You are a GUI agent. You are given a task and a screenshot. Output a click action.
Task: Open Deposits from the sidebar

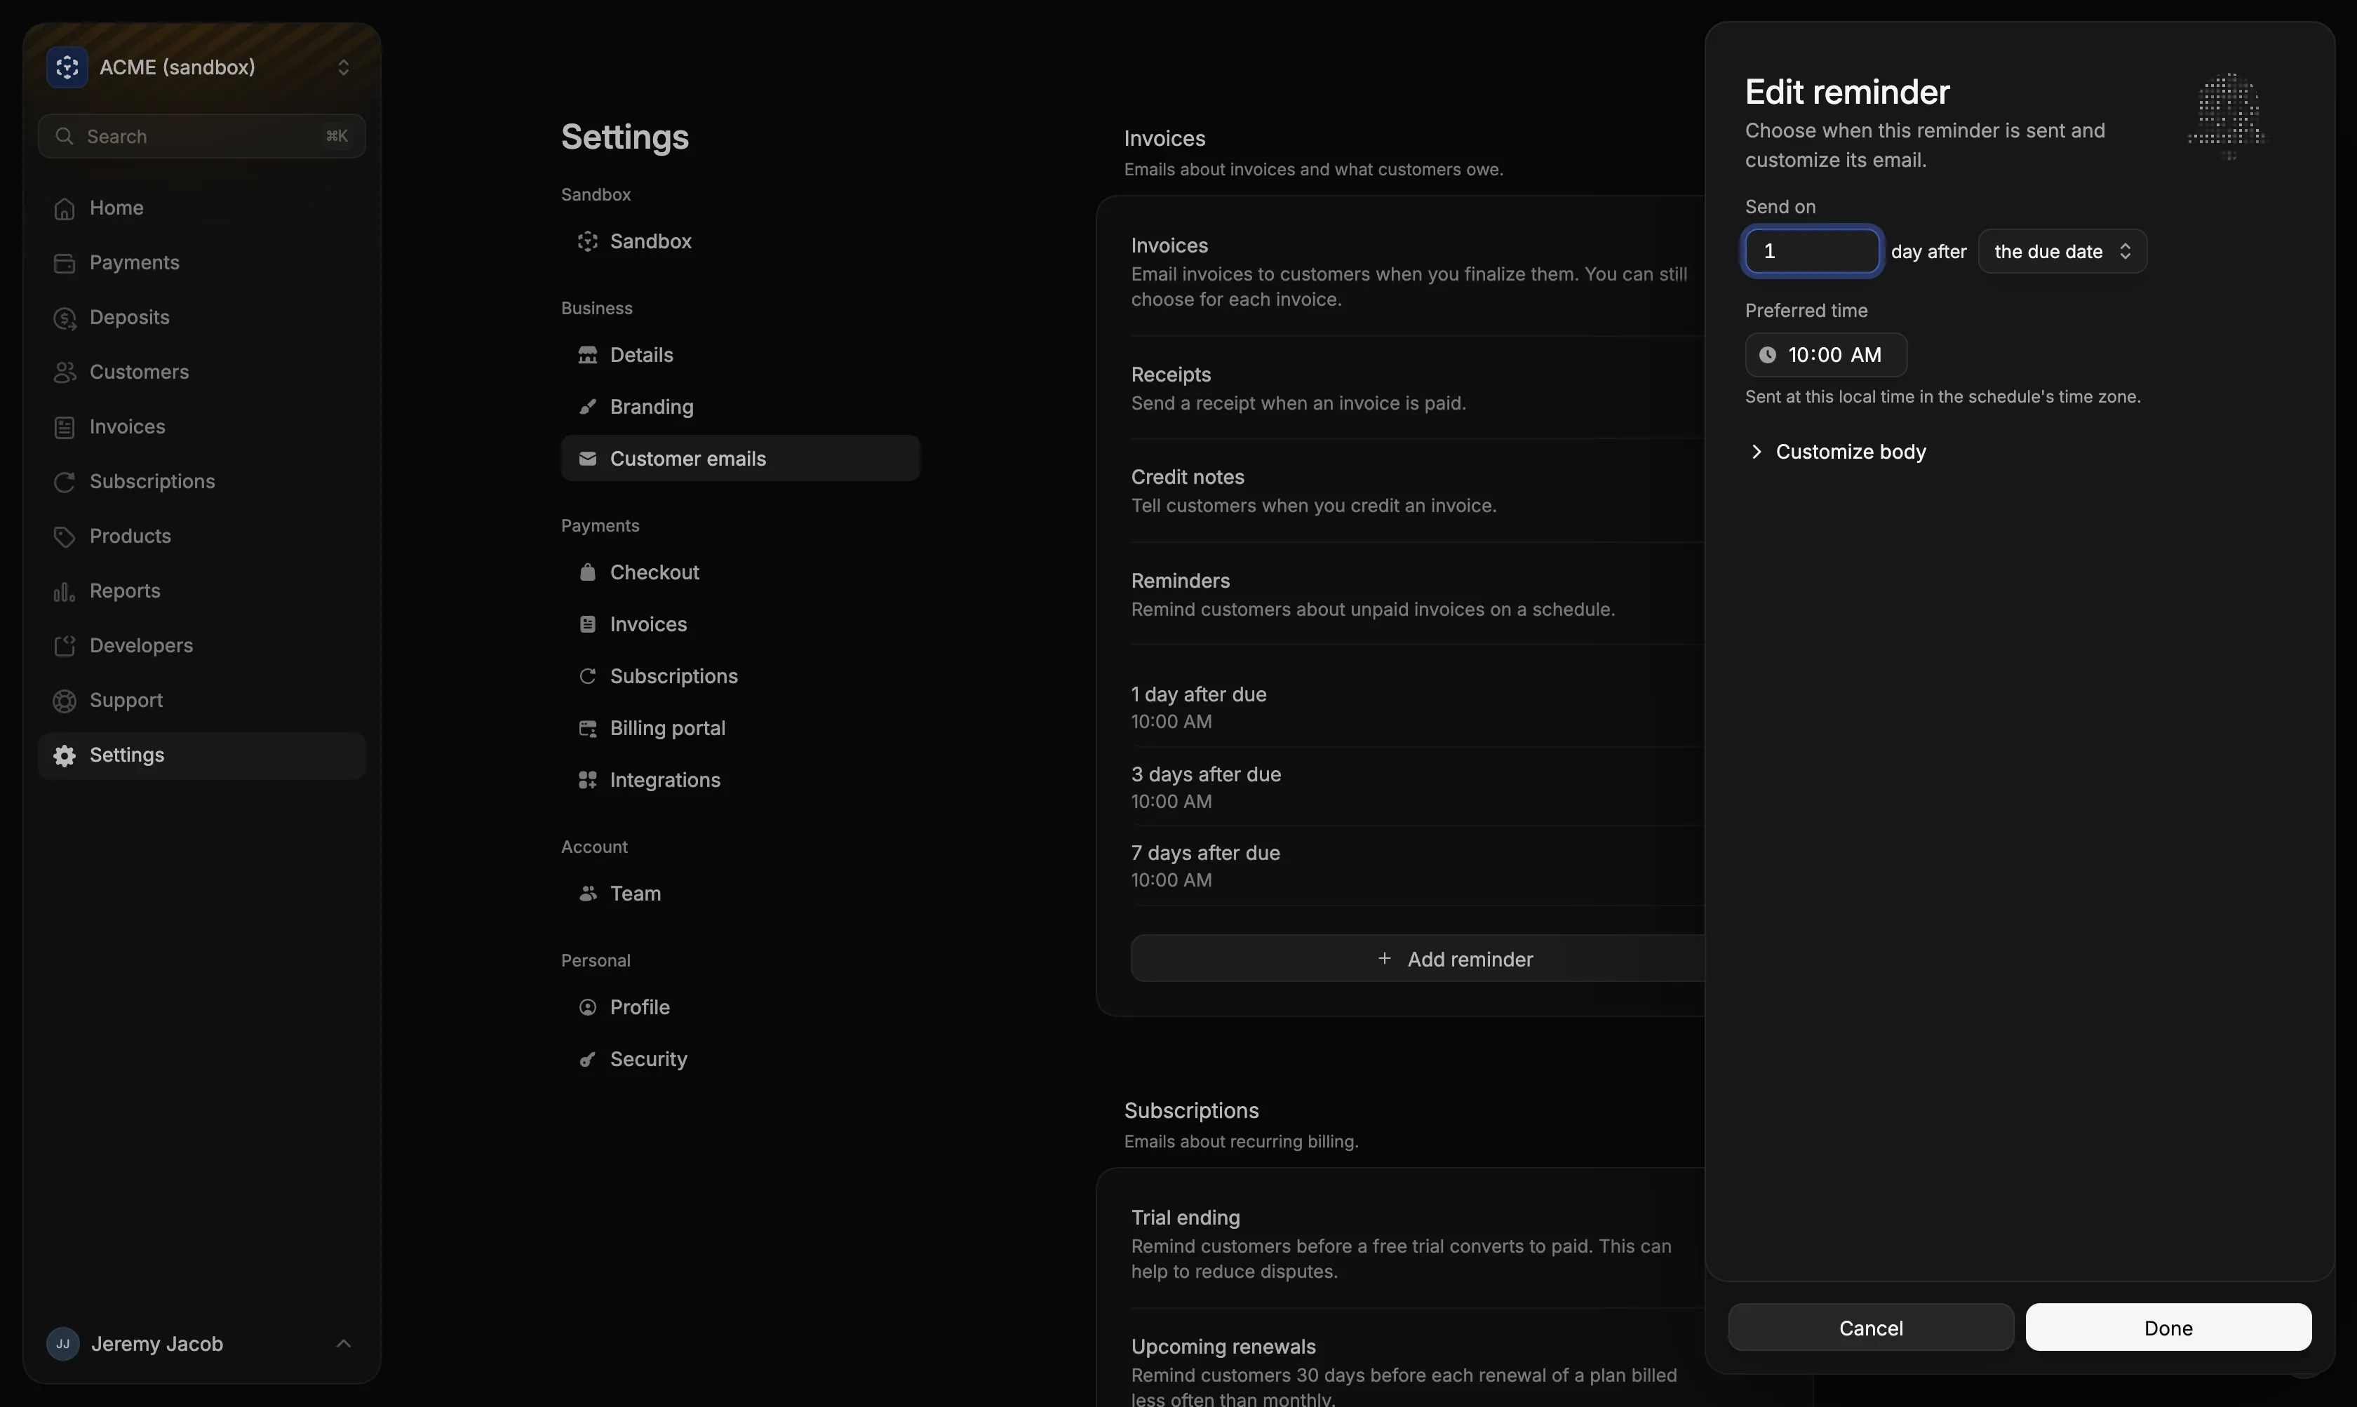pyautogui.click(x=201, y=318)
